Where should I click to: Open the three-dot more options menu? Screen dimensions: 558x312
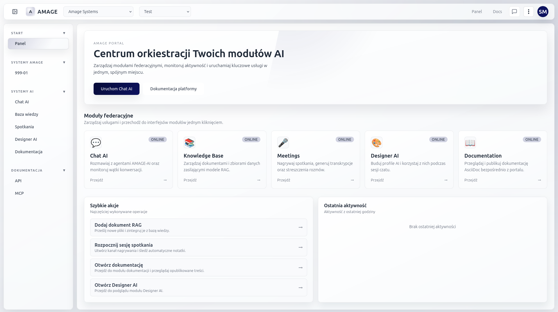point(528,12)
